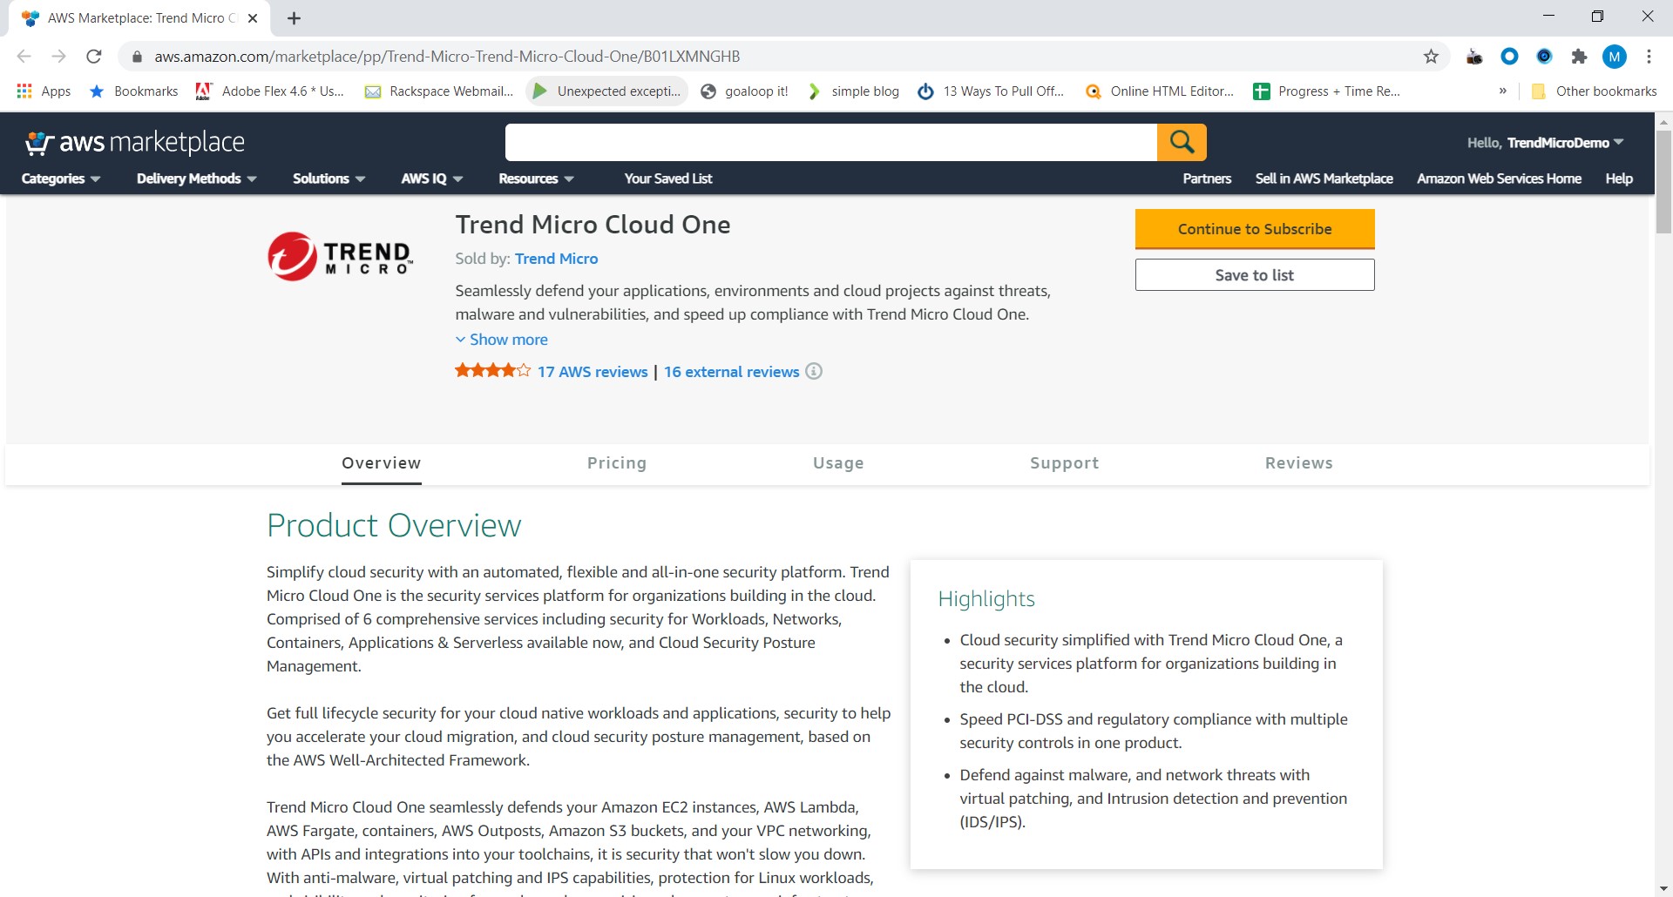The image size is (1673, 897).
Task: Open the Chrome profile M avatar
Action: (1615, 57)
